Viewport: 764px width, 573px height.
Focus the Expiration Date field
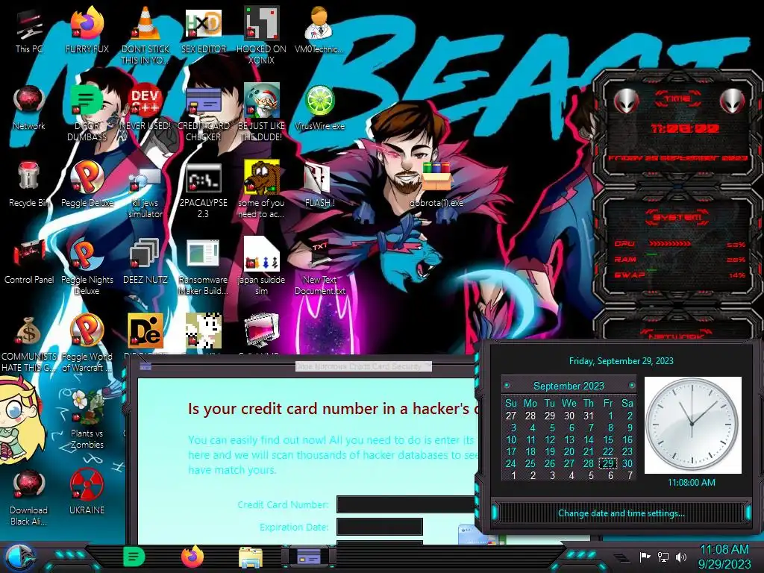(x=380, y=527)
